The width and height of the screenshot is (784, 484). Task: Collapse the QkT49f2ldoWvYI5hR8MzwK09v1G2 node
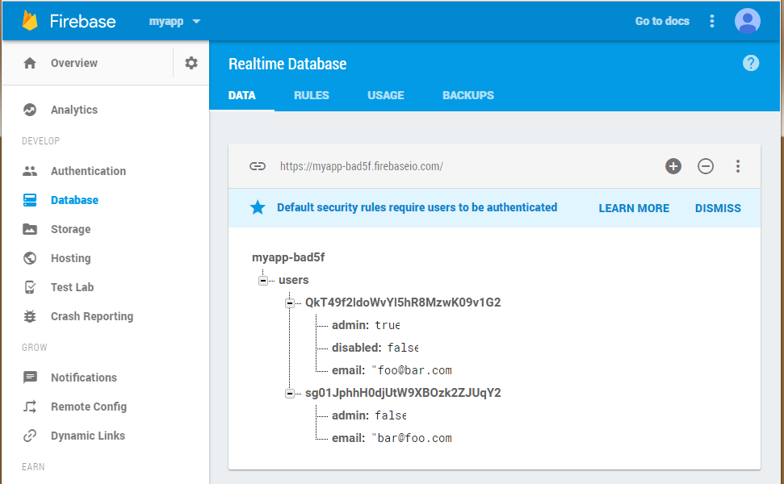[x=290, y=302]
